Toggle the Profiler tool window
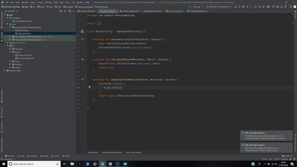 pos(44,156)
